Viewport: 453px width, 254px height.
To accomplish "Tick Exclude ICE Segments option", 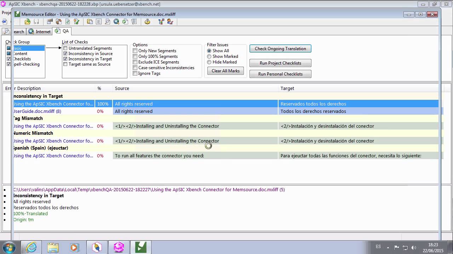I will pos(135,62).
